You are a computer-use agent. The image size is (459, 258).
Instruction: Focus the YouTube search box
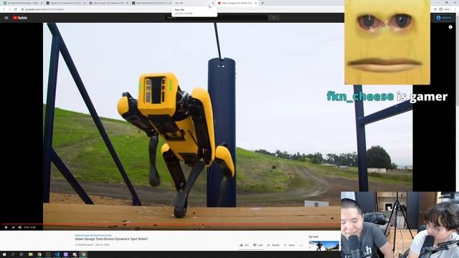tap(217, 18)
